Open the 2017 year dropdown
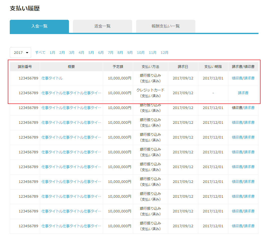Screen dimensions: 268x237 pyautogui.click(x=20, y=53)
